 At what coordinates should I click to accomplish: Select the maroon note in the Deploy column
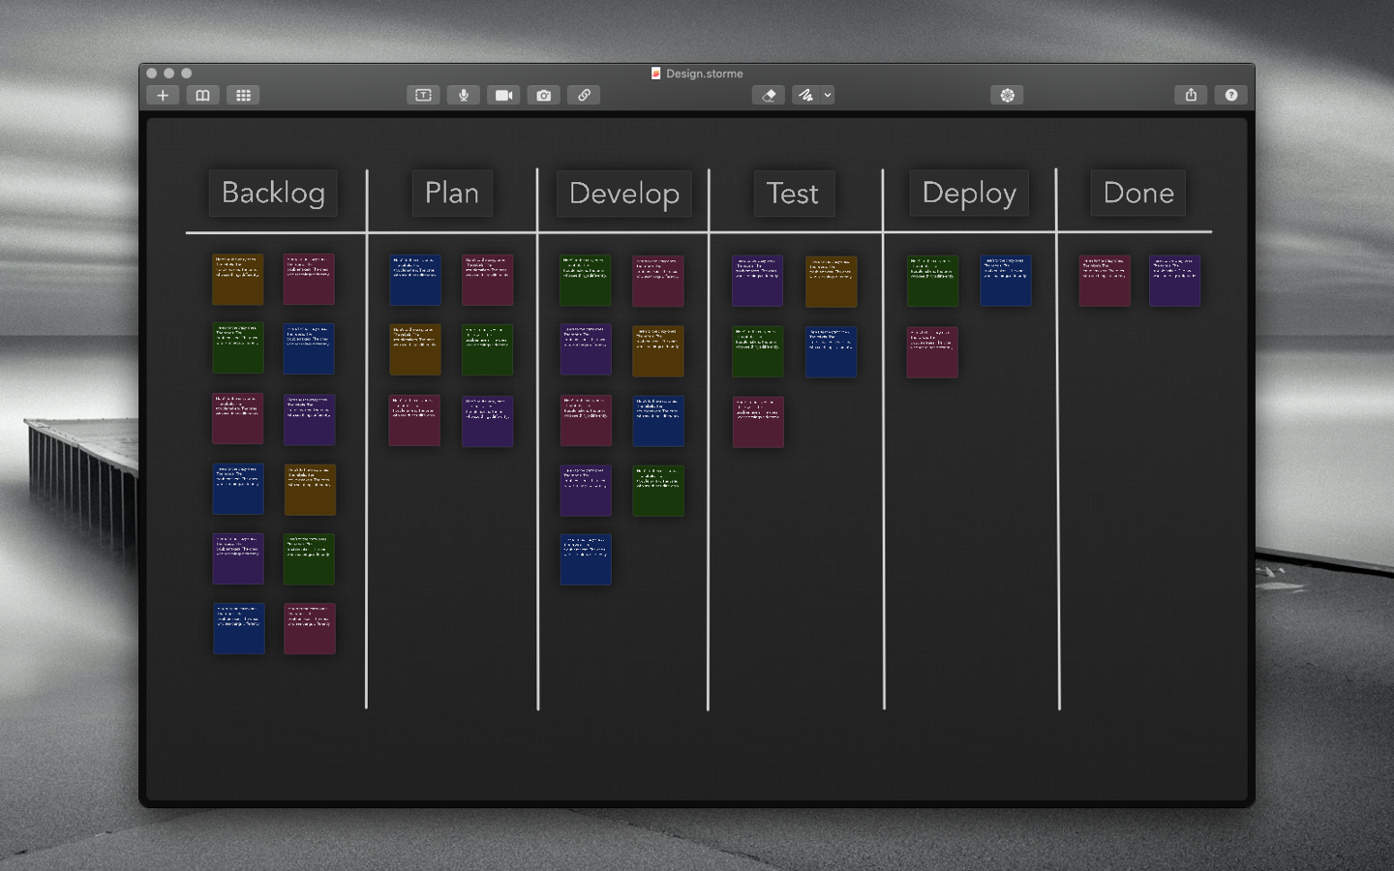[932, 352]
